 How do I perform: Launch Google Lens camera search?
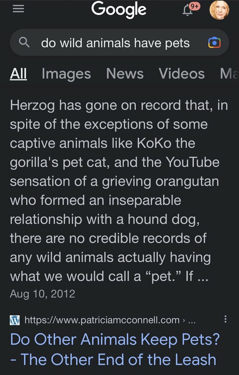click(214, 43)
